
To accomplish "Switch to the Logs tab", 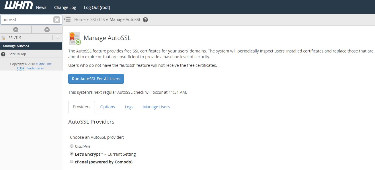I will pos(129,107).
